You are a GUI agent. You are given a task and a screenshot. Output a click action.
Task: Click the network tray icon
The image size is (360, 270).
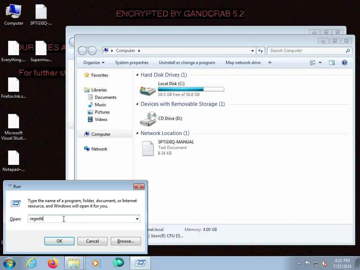316,263
